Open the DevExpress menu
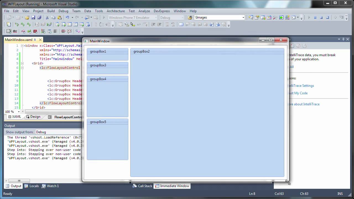This screenshot has height=199, width=354. (x=162, y=11)
